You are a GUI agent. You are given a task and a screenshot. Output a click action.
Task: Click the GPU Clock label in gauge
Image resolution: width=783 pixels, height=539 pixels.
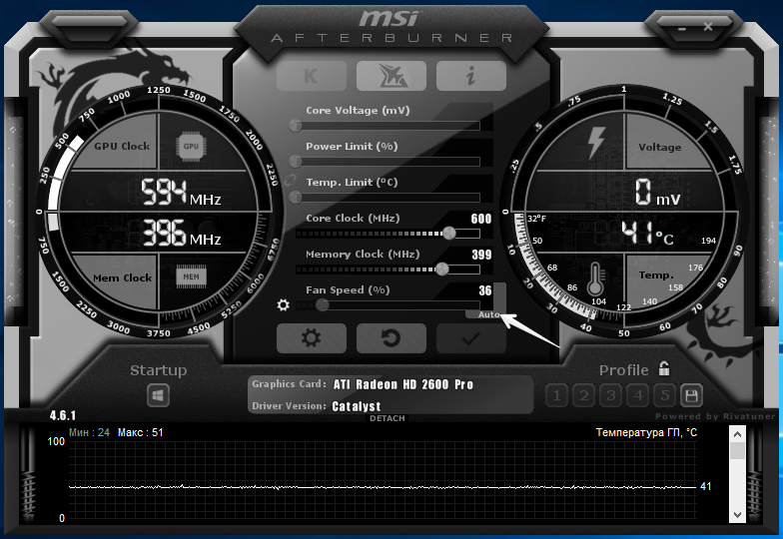click(122, 146)
